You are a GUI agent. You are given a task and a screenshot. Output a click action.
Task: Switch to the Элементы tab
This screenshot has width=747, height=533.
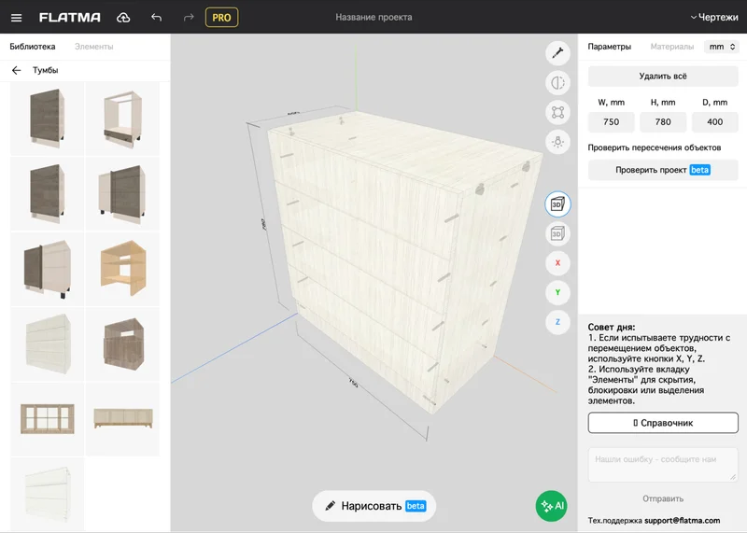coord(94,47)
